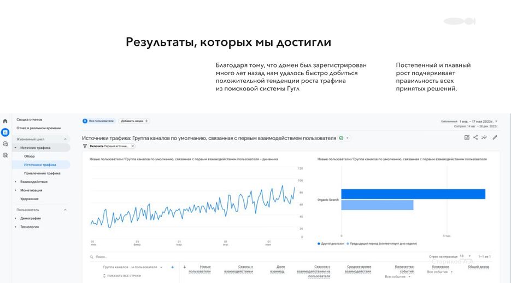The width and height of the screenshot is (511, 283).
Task: Click the search magnifier icon in table
Action: click(x=92, y=257)
